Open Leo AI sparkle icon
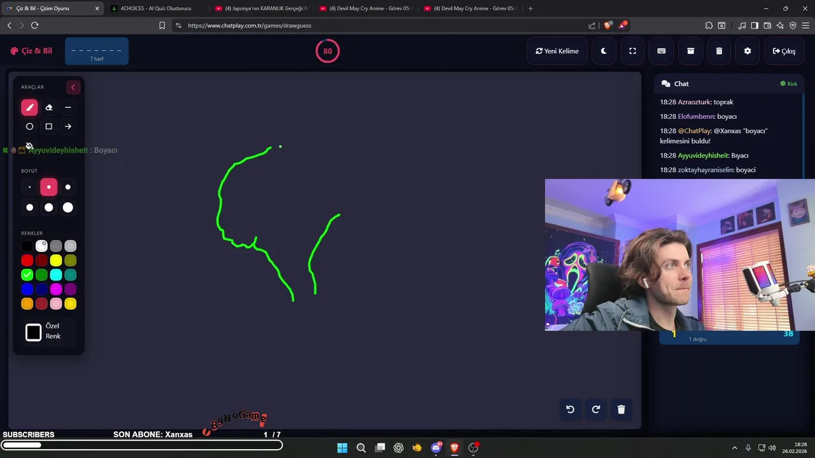Image resolution: width=815 pixels, height=458 pixels. tap(780, 25)
